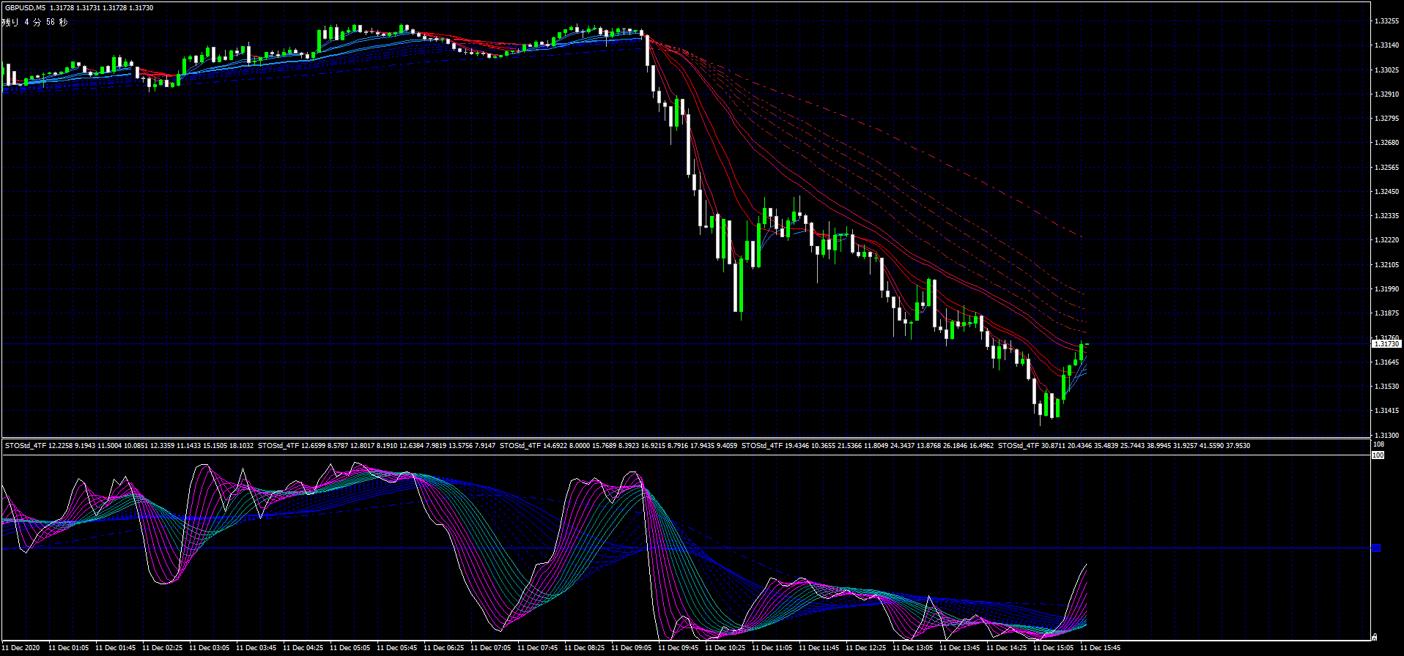
Task: Click the 1.32105 price scale label
Action: 1386,265
